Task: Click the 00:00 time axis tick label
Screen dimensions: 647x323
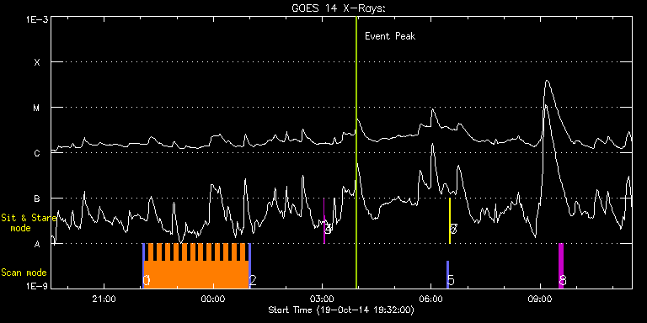Action: pyautogui.click(x=213, y=298)
